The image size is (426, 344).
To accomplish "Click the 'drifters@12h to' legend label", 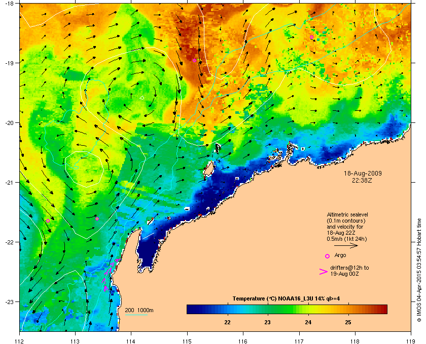I will click(349, 268).
